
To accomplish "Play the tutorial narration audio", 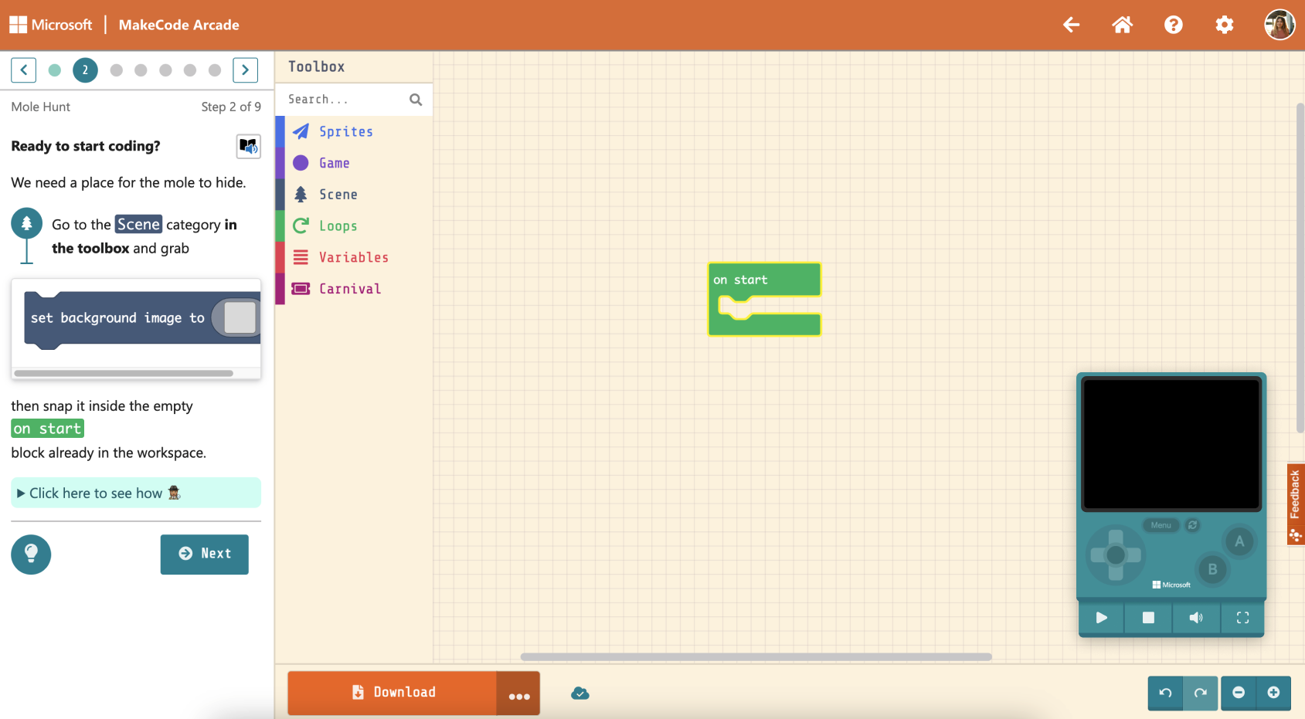I will coord(248,147).
